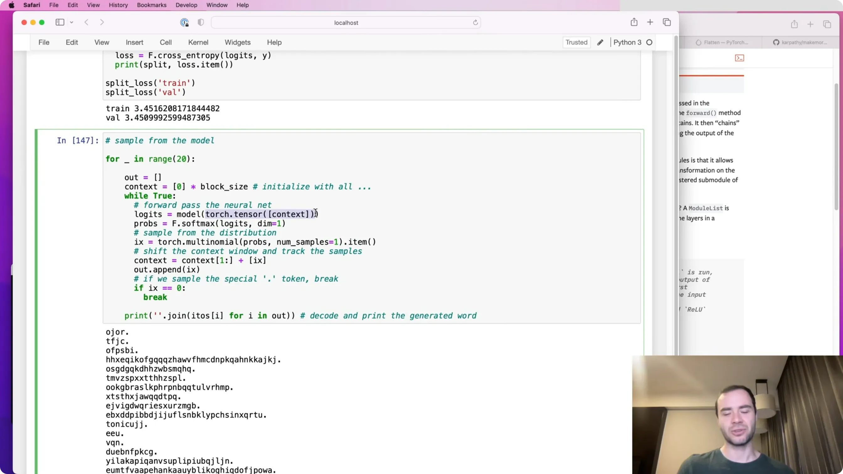Click the terminal prompt icon in back window
This screenshot has height=474, width=843.
739,58
